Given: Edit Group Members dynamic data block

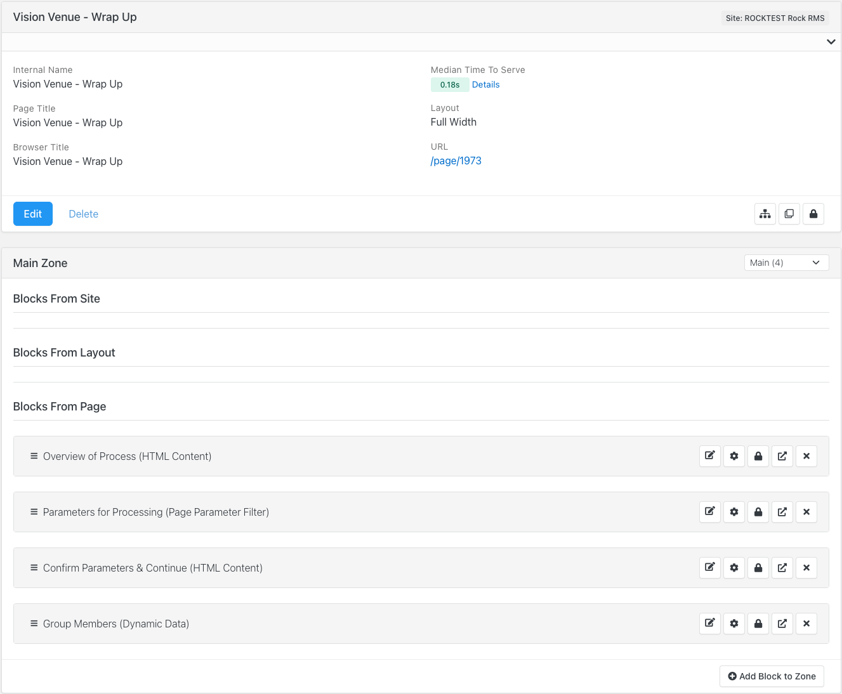Looking at the screenshot, I should 710,624.
